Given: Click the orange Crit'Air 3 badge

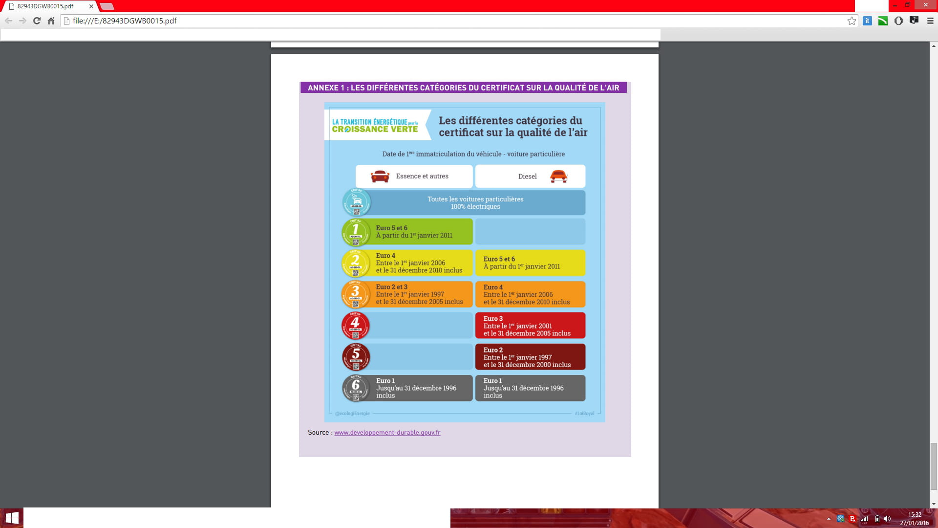Looking at the screenshot, I should coord(356,294).
